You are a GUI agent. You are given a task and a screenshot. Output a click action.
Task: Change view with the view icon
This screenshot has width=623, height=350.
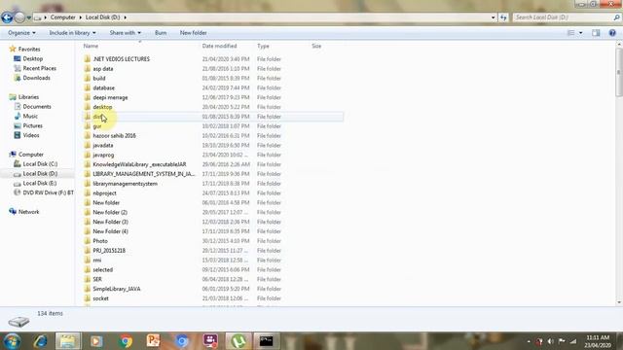coord(570,33)
